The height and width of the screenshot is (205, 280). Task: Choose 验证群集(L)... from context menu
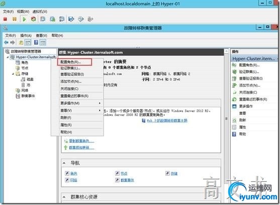click(x=70, y=68)
